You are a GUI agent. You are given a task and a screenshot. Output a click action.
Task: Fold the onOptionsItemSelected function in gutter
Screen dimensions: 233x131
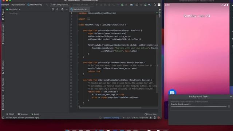tap(78, 80)
